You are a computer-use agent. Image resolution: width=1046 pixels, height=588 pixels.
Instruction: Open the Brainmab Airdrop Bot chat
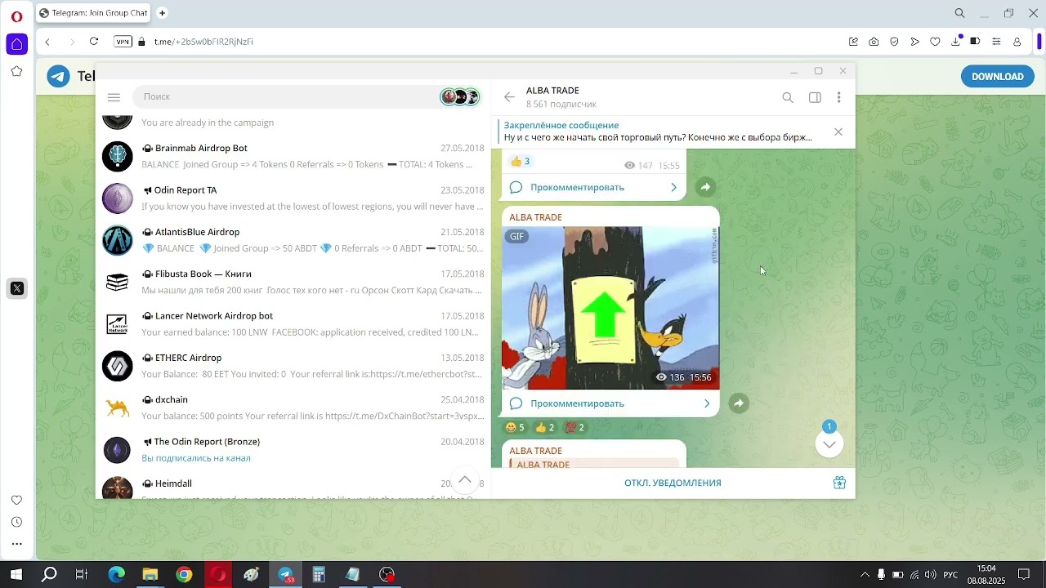pyautogui.click(x=293, y=156)
